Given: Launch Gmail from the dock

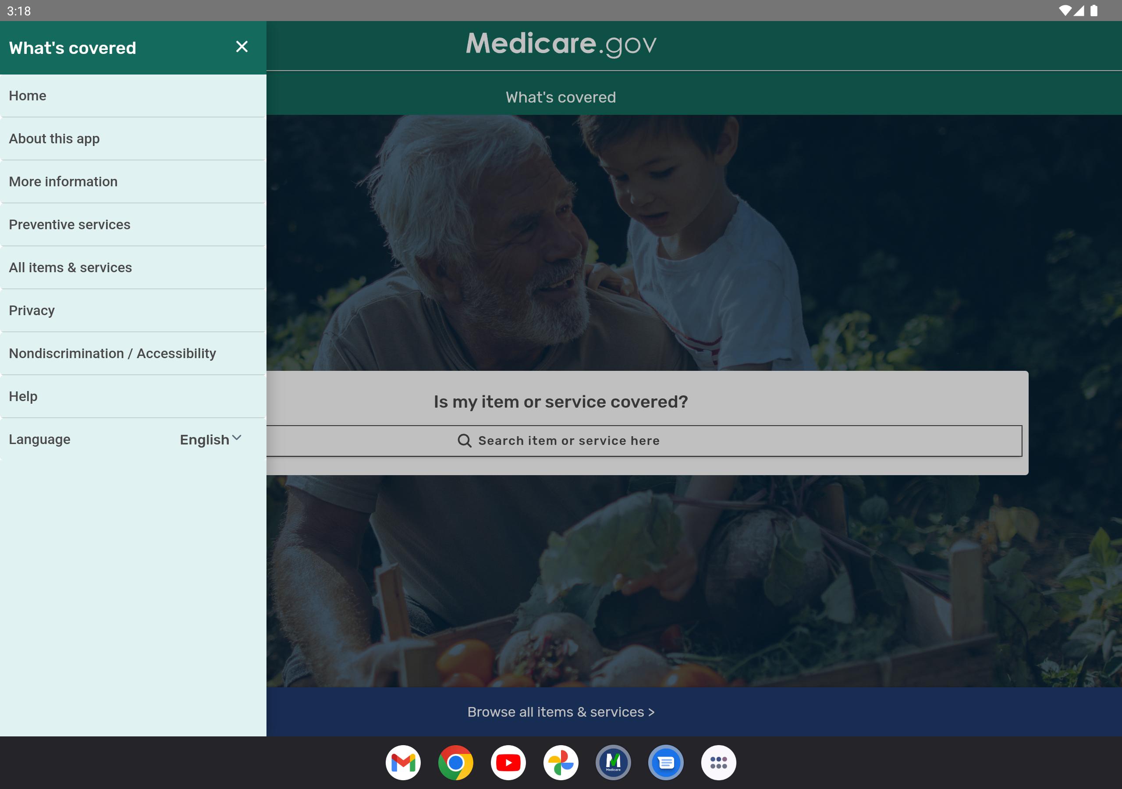Looking at the screenshot, I should pyautogui.click(x=403, y=763).
